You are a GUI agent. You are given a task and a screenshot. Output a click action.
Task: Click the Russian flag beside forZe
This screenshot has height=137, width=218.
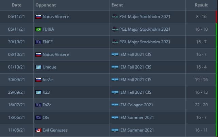(x=38, y=80)
